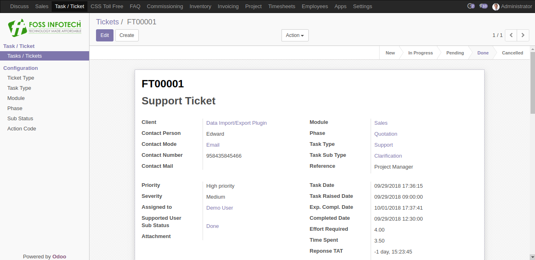
Task: Set ticket status to Cancelled
Action: (x=512, y=53)
